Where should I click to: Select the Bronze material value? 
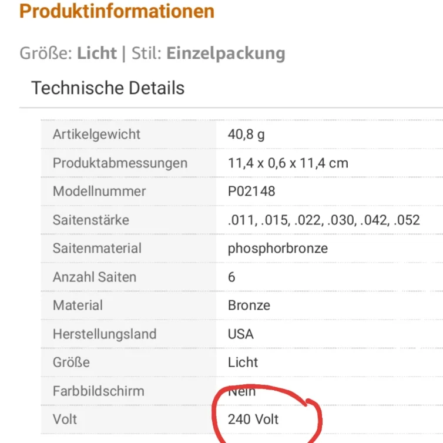pyautogui.click(x=249, y=305)
